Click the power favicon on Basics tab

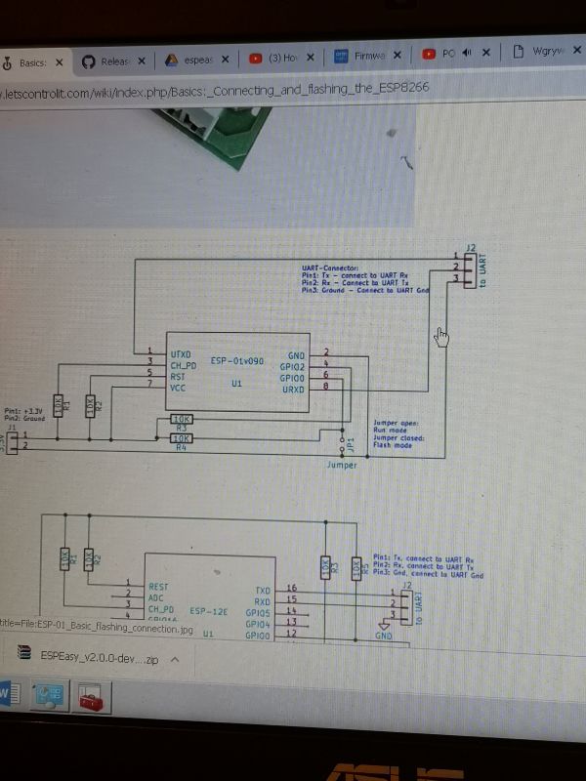[7, 63]
